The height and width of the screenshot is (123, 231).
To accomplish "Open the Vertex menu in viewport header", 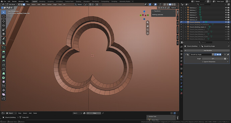I will (49, 4).
